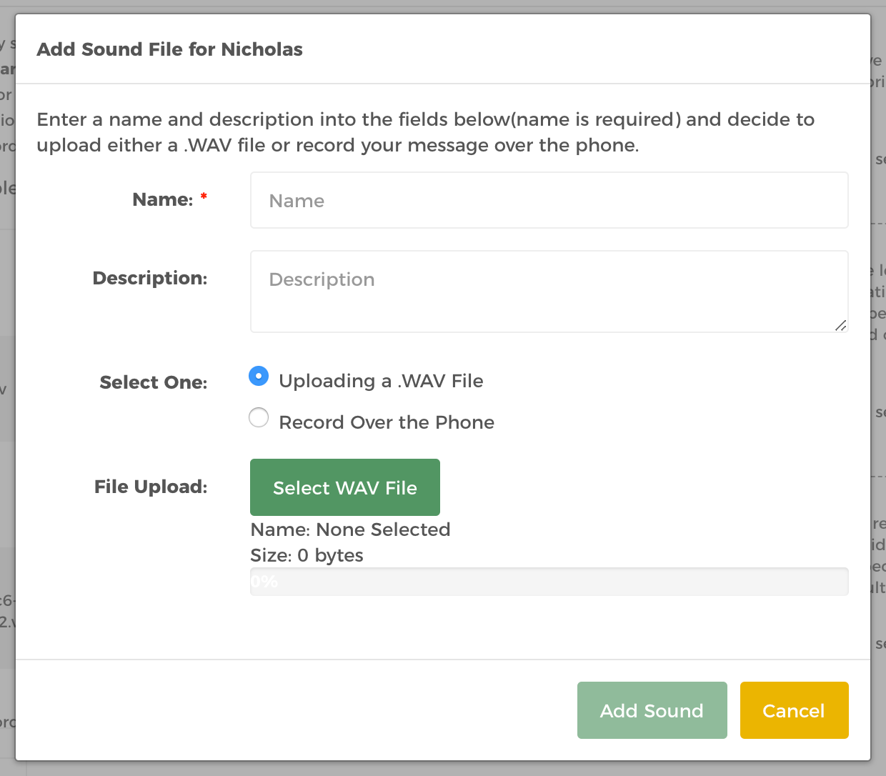The height and width of the screenshot is (776, 886).
Task: Focus the Description text area
Action: pos(549,292)
